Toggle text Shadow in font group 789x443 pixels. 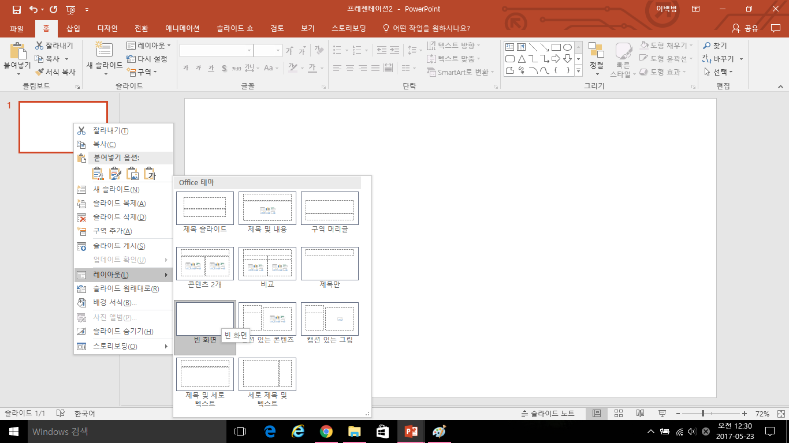tap(224, 68)
